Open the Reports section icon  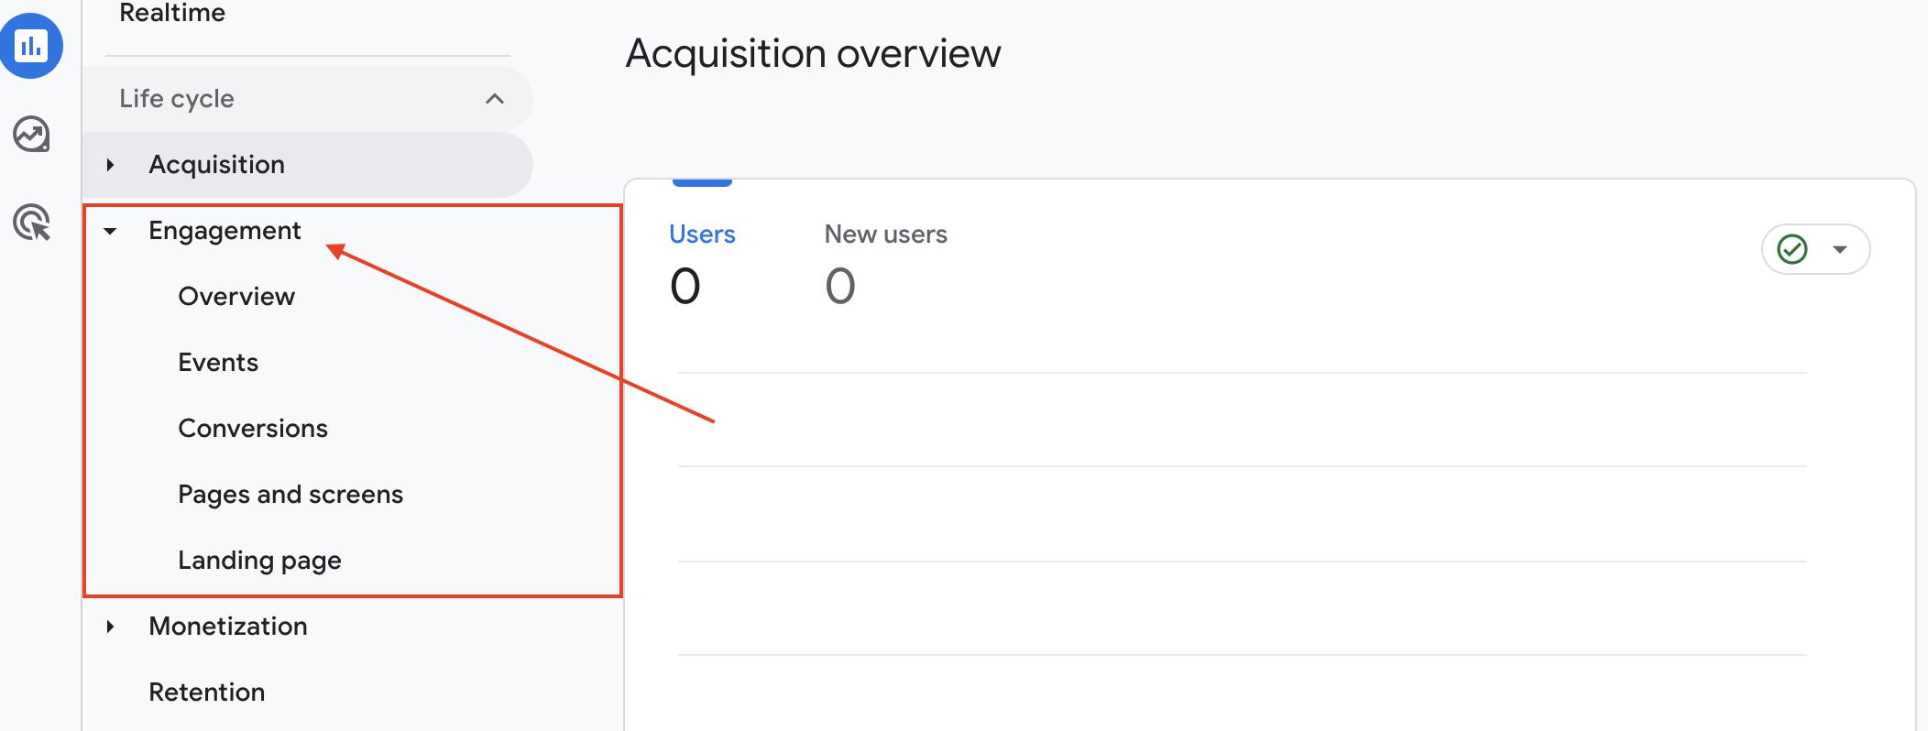[32, 47]
